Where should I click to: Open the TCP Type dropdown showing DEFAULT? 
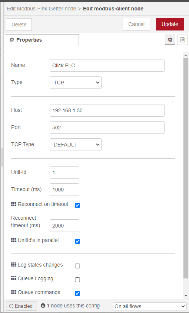76,145
